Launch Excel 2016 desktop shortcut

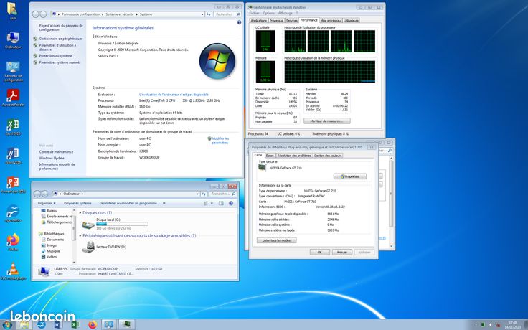coord(13,127)
